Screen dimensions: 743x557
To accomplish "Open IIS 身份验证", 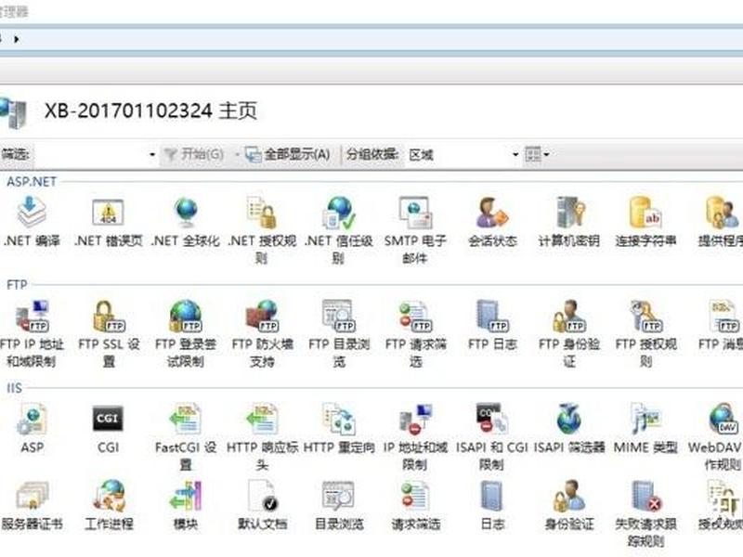I will 569,505.
